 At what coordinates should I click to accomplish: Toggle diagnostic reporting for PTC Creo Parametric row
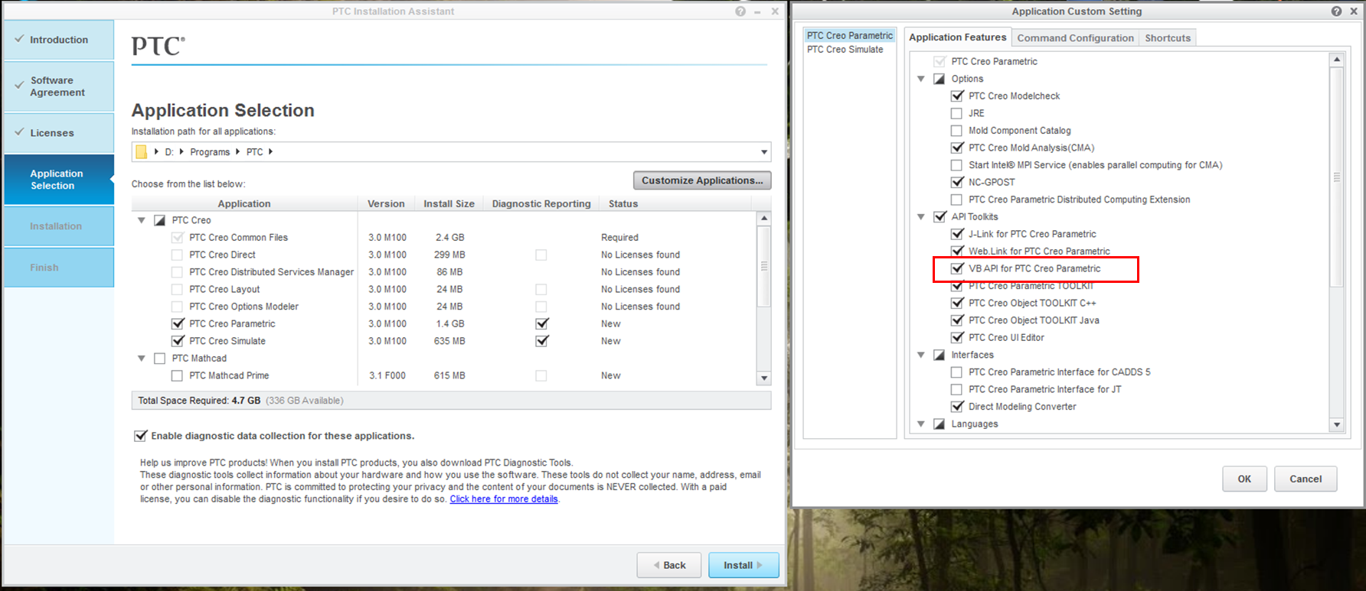[x=542, y=323]
